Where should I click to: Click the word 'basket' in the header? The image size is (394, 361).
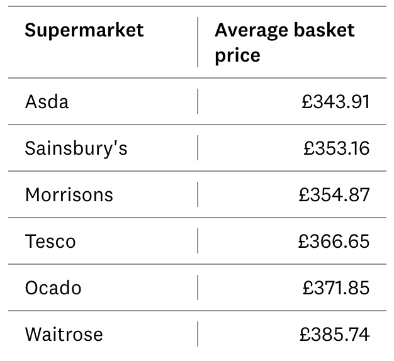pos(324,30)
